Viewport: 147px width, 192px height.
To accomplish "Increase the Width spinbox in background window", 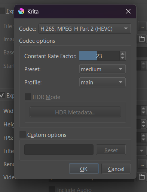I will pos(143,108).
